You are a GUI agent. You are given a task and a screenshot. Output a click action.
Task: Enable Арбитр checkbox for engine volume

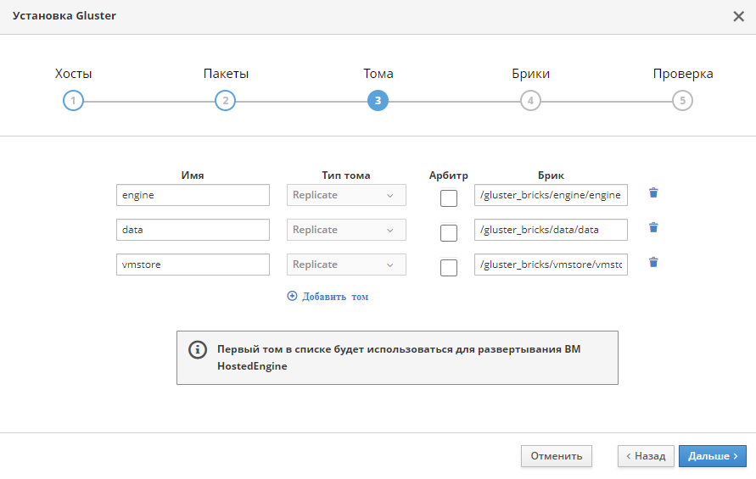pos(448,198)
